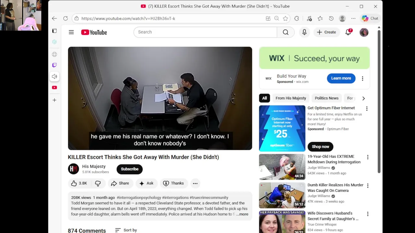
Task: Subscribe to His Majesty channel
Action: click(130, 169)
